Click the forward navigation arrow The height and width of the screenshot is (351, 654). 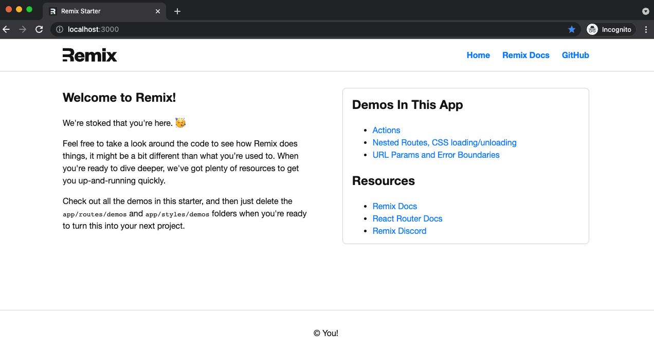click(x=23, y=29)
